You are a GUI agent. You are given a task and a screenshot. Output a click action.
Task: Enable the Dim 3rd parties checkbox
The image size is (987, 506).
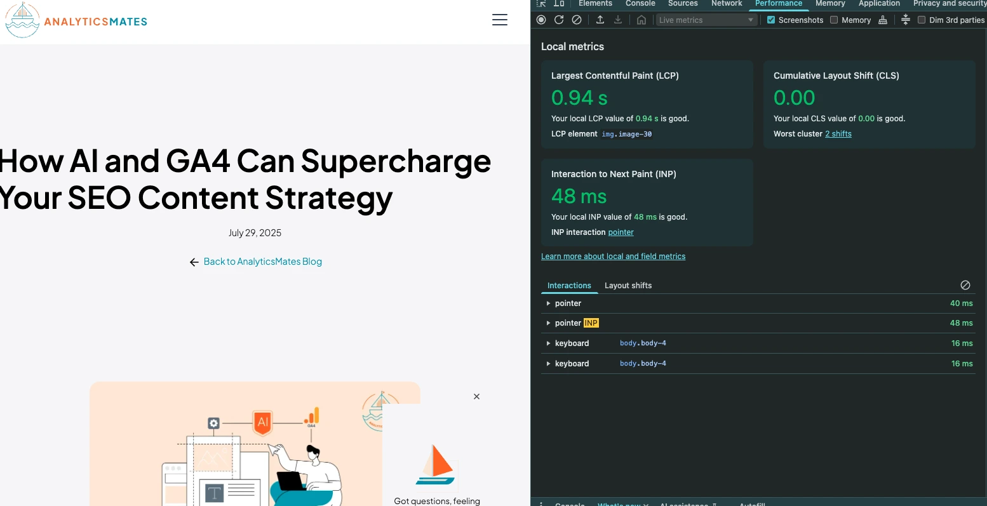pos(922,20)
